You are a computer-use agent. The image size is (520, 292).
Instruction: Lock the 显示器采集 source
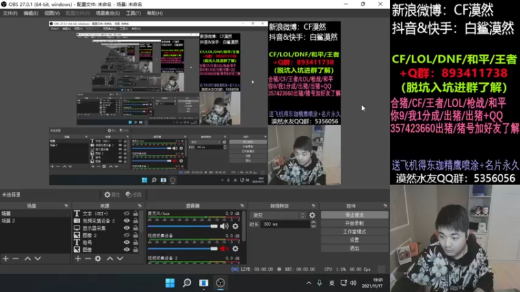[136, 228]
